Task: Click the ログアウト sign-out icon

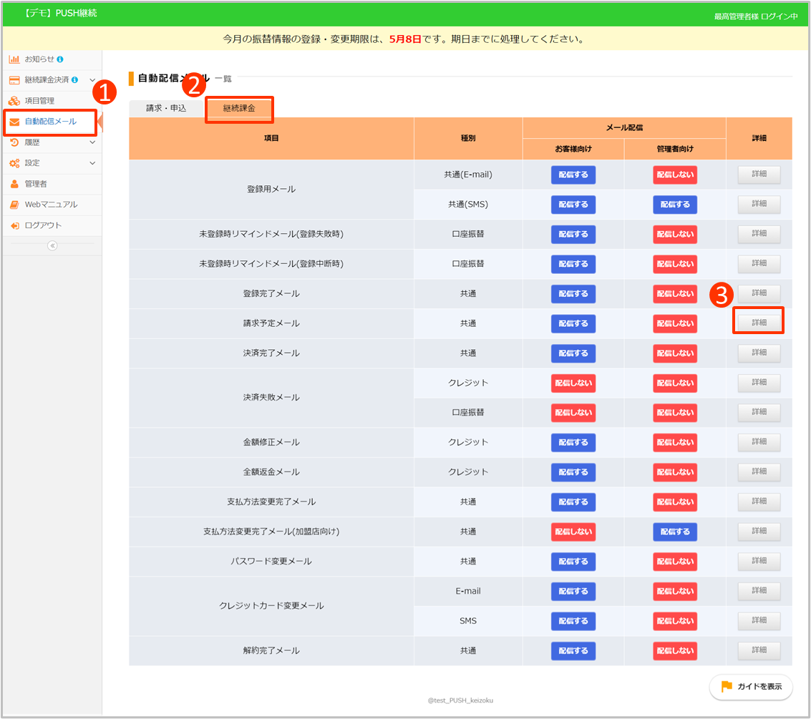Action: point(14,225)
